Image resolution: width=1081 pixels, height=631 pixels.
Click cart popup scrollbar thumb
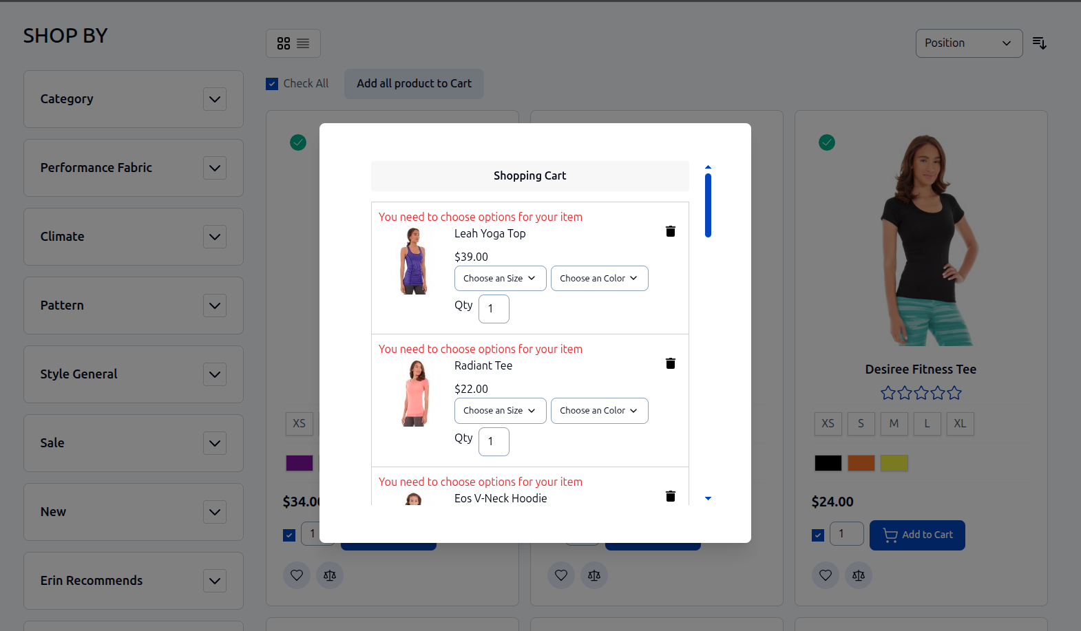point(708,206)
